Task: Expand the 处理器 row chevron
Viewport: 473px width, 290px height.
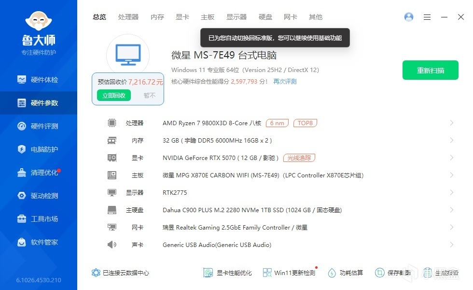Action: 452,123
